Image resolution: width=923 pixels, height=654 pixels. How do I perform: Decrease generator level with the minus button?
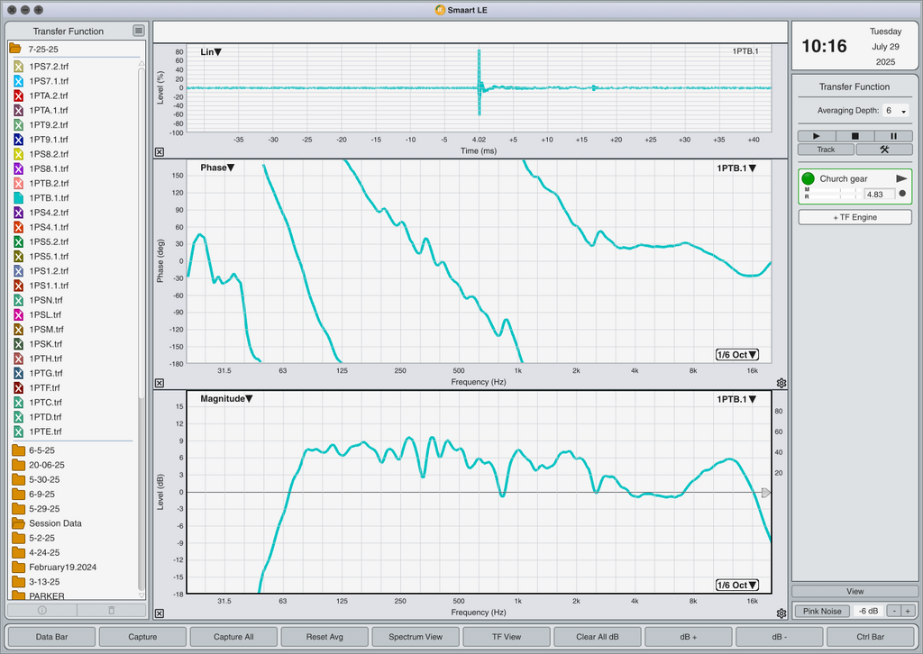[x=894, y=611]
